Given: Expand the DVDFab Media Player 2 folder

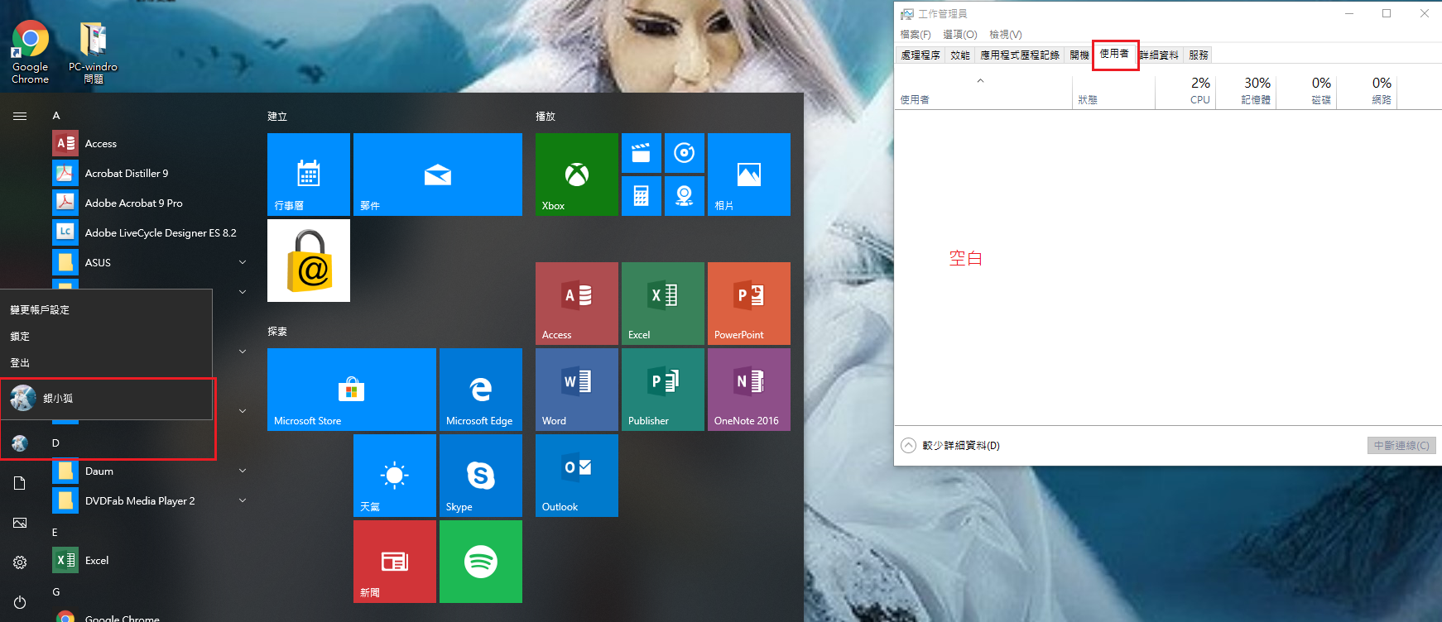Looking at the screenshot, I should click(x=149, y=500).
